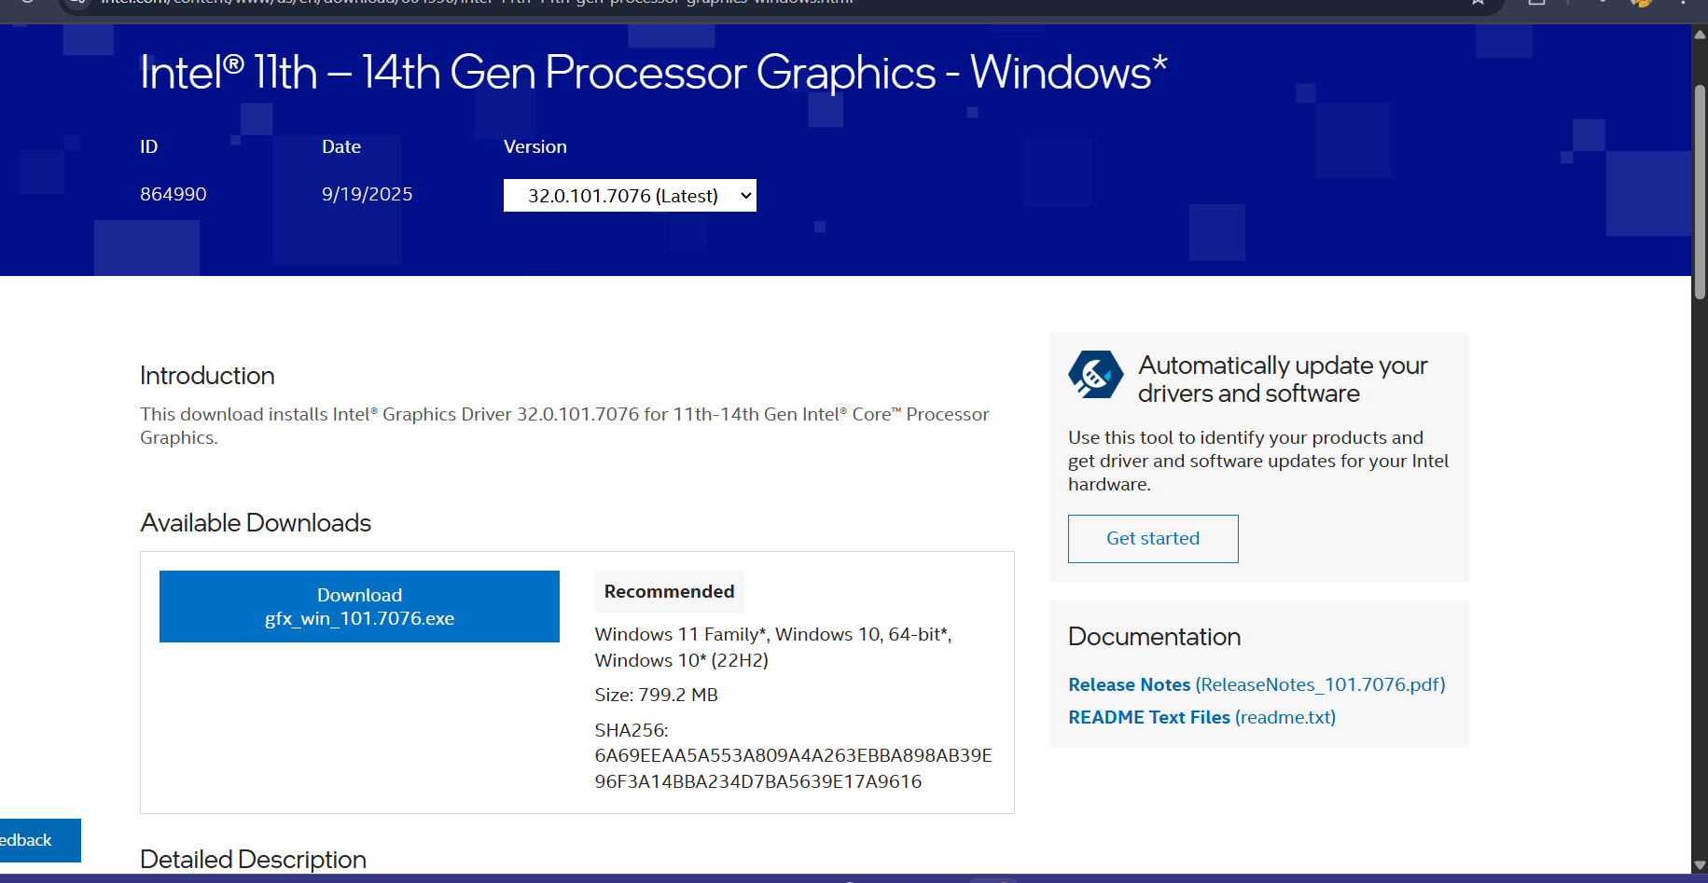Image resolution: width=1708 pixels, height=883 pixels.
Task: Open the Chrome profile avatar
Action: (x=1641, y=3)
